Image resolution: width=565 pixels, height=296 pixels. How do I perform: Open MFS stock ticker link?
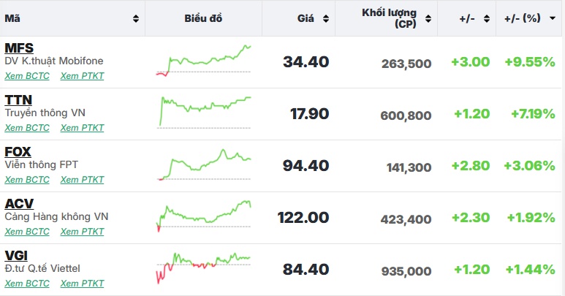tap(19, 48)
